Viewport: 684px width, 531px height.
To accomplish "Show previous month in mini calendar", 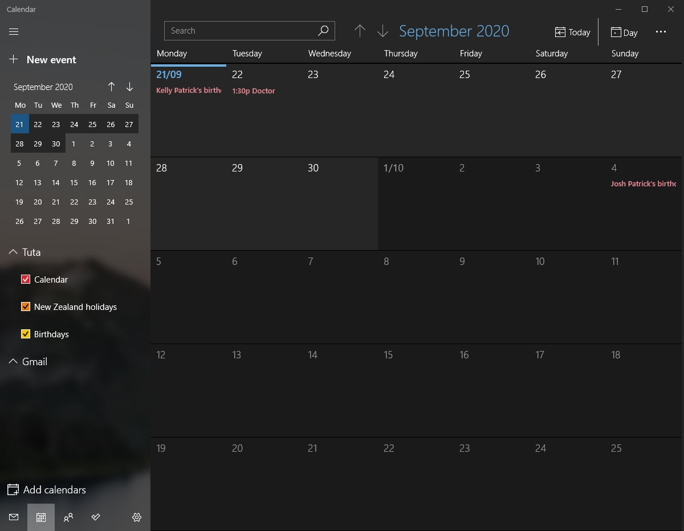I will click(111, 87).
